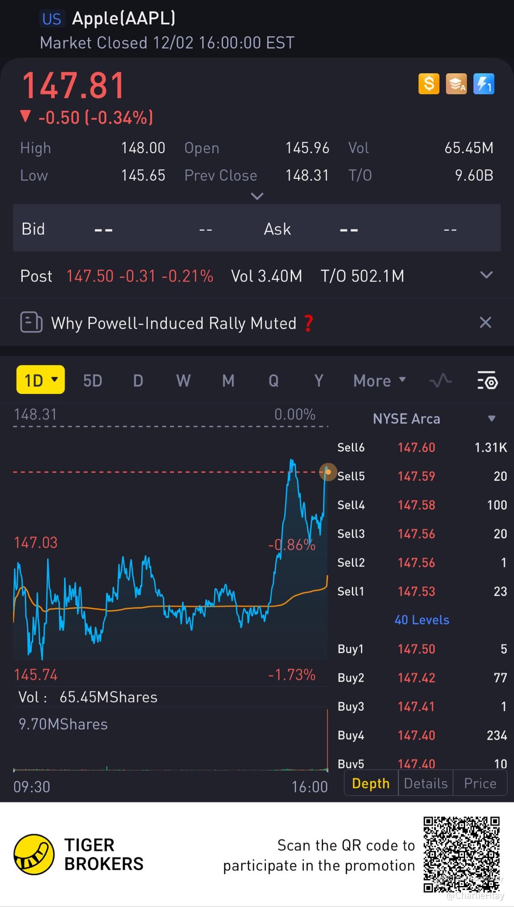Image resolution: width=514 pixels, height=907 pixels.
Task: Tap the blue lightning bolt icon
Action: click(x=483, y=84)
